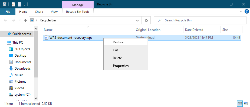Image resolution: width=250 pixels, height=107 pixels.
Task: Open Help with the question mark icon
Action: click(246, 11)
